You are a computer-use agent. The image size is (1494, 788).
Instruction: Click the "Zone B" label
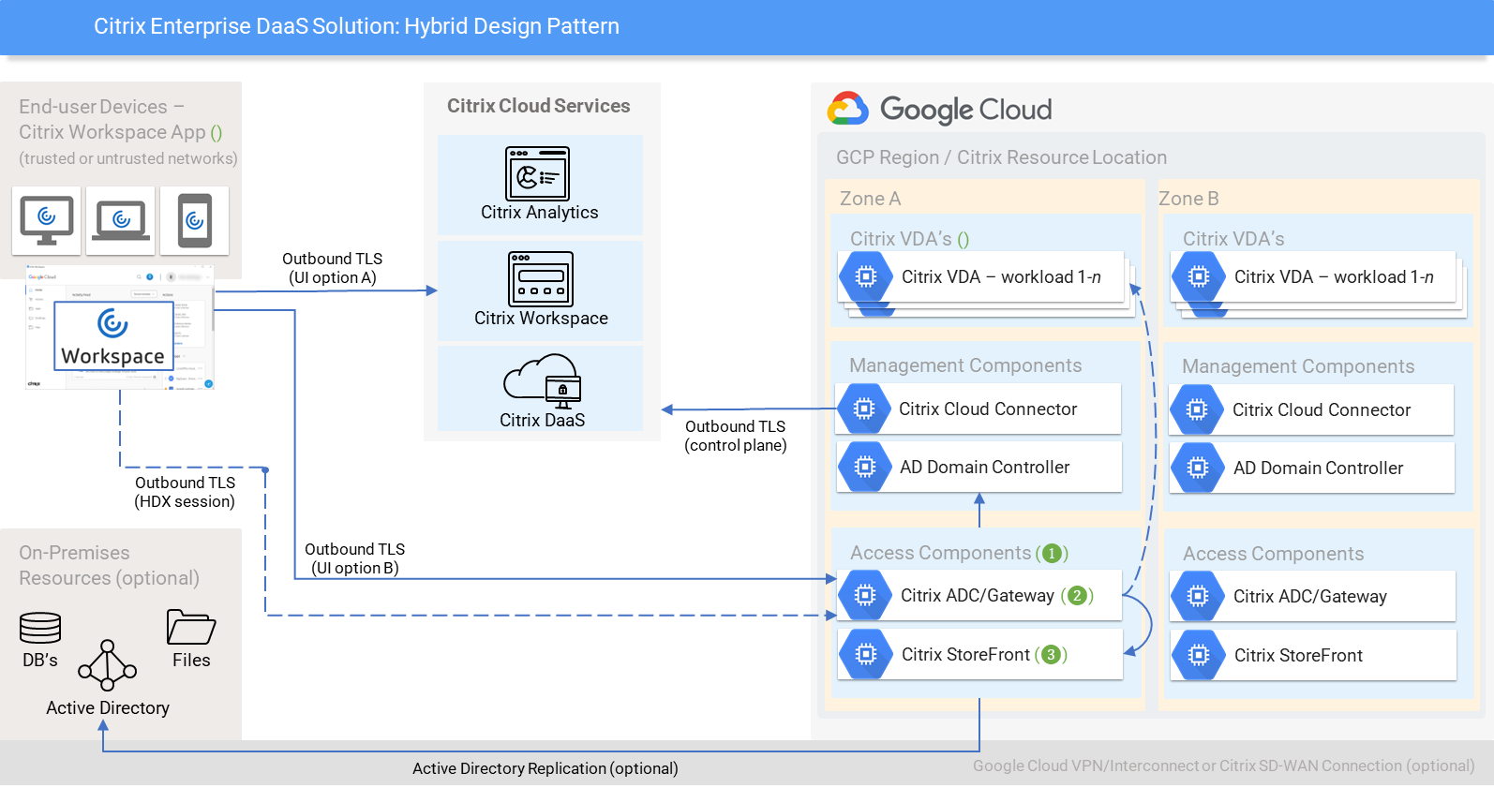1188,199
